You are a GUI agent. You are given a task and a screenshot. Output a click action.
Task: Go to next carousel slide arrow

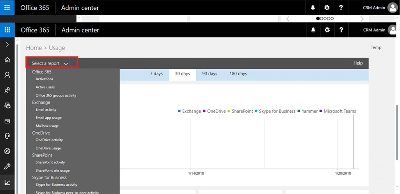tap(362, 19)
